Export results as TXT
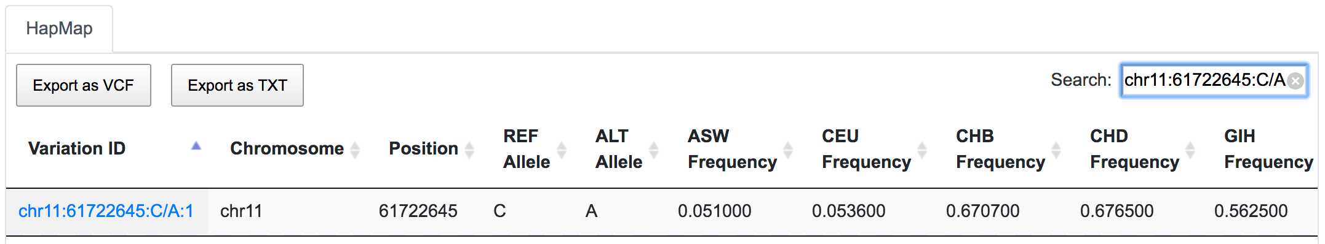This screenshot has width=1325, height=244. (x=237, y=85)
